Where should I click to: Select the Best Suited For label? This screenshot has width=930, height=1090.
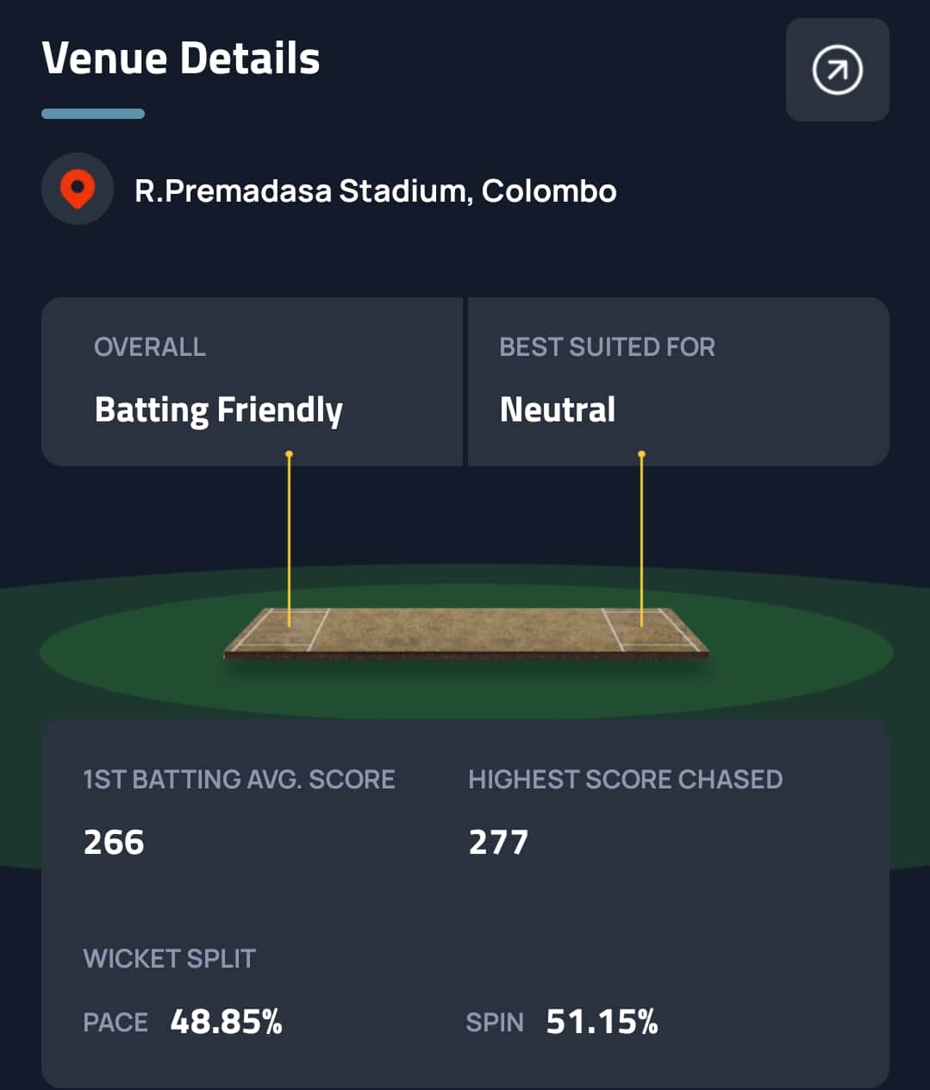coord(607,346)
